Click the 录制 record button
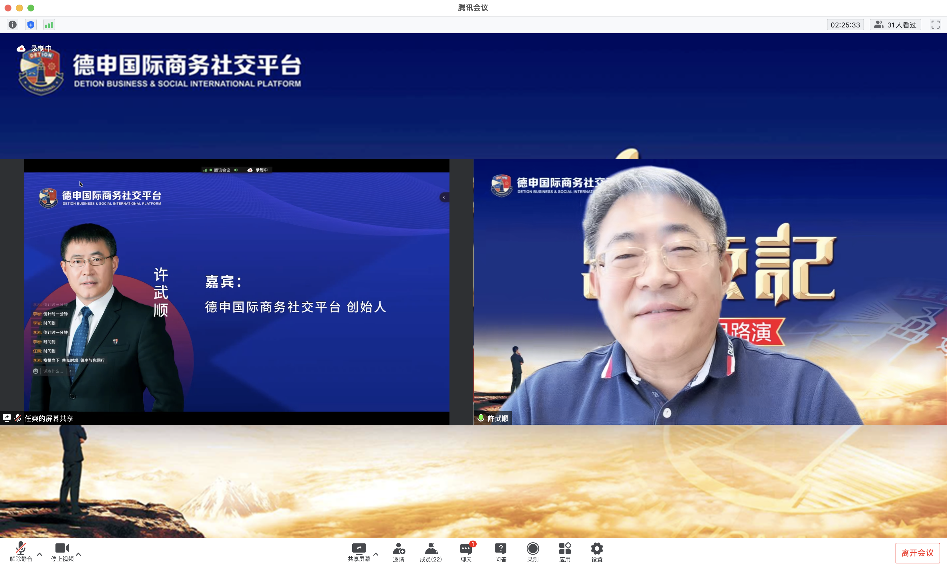This screenshot has width=947, height=568. point(533,552)
